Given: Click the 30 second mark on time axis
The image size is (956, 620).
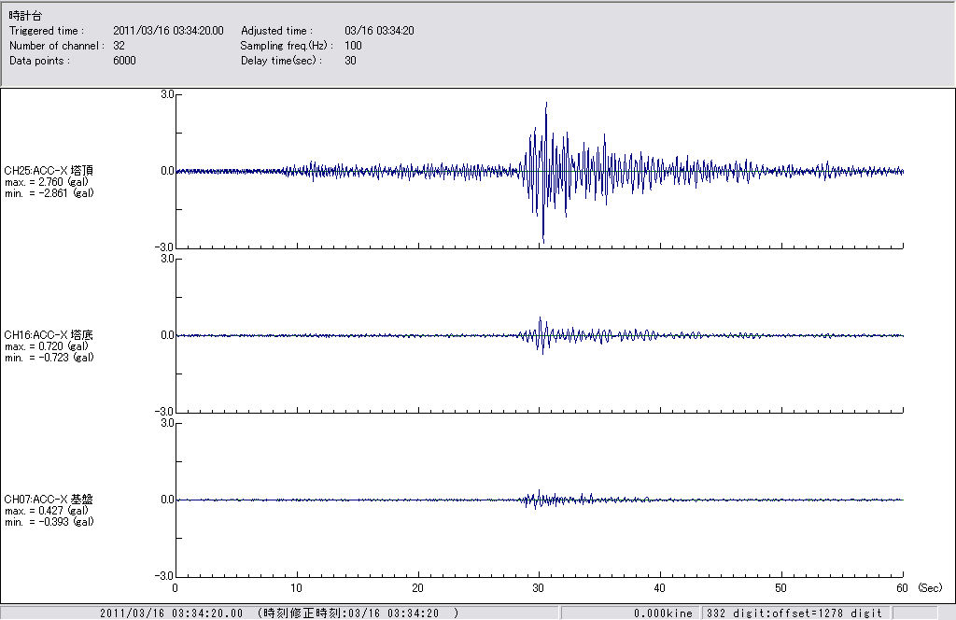Looking at the screenshot, I should (539, 588).
